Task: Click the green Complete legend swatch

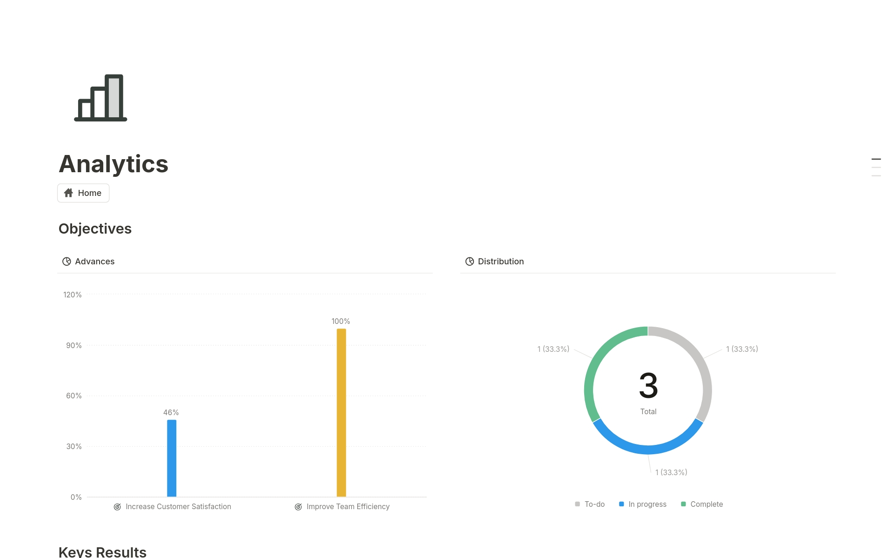Action: click(x=683, y=504)
